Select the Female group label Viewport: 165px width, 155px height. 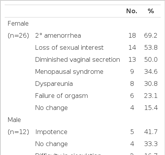pos(18,24)
